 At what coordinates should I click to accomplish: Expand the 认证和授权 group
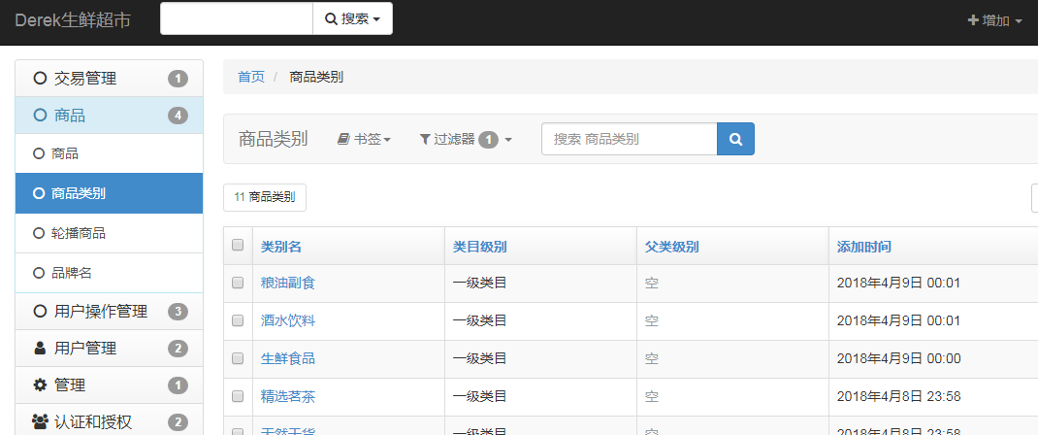pos(110,421)
